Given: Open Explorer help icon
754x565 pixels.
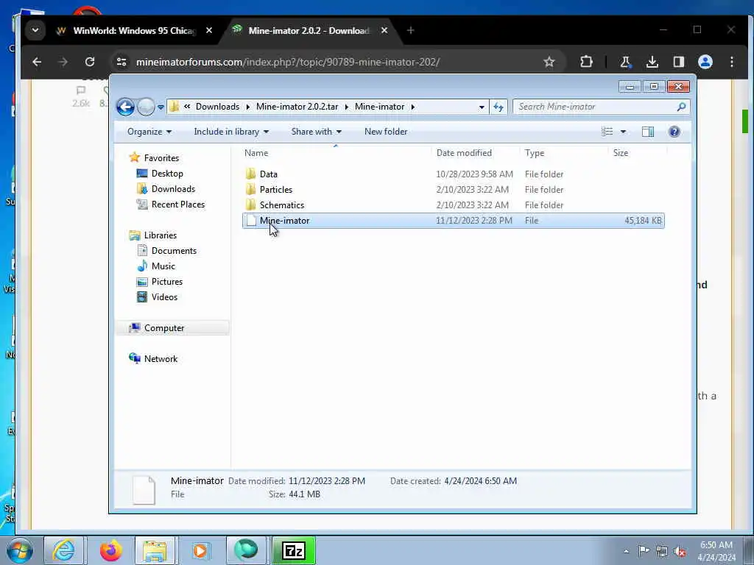Looking at the screenshot, I should 674,132.
